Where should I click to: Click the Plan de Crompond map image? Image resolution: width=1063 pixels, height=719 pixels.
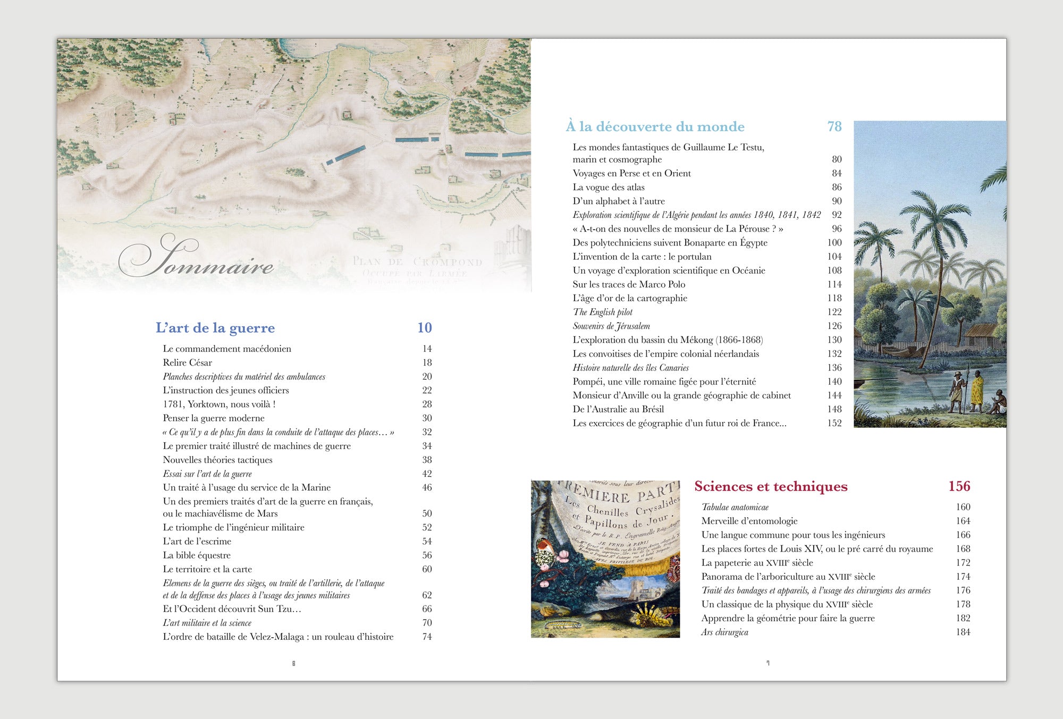pos(294,165)
